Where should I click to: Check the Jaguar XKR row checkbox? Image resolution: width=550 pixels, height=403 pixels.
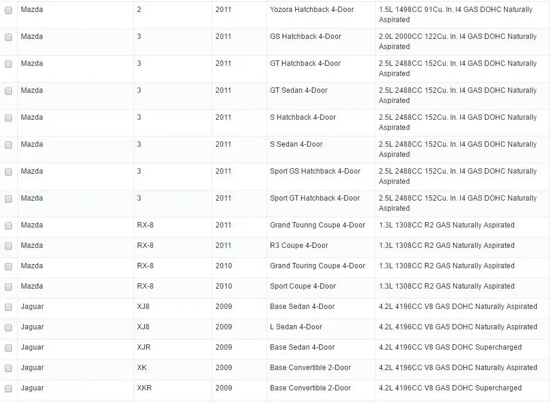pos(8,389)
